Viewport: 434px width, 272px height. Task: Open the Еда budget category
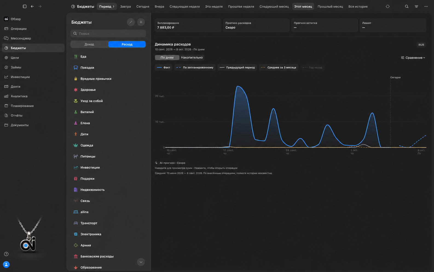pos(108,56)
